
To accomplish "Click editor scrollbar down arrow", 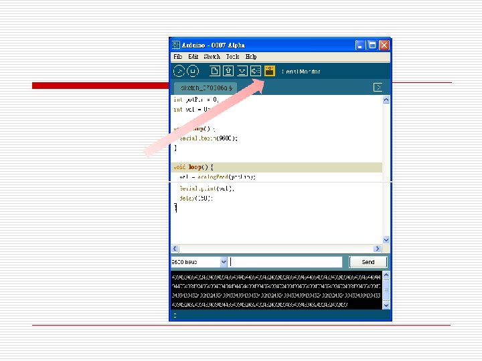I will 386,240.
